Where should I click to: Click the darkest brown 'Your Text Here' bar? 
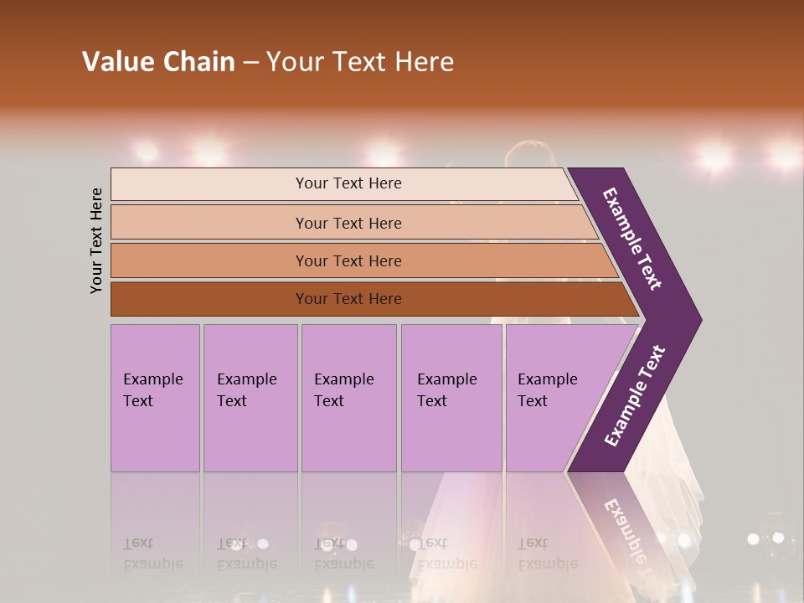pyautogui.click(x=348, y=299)
